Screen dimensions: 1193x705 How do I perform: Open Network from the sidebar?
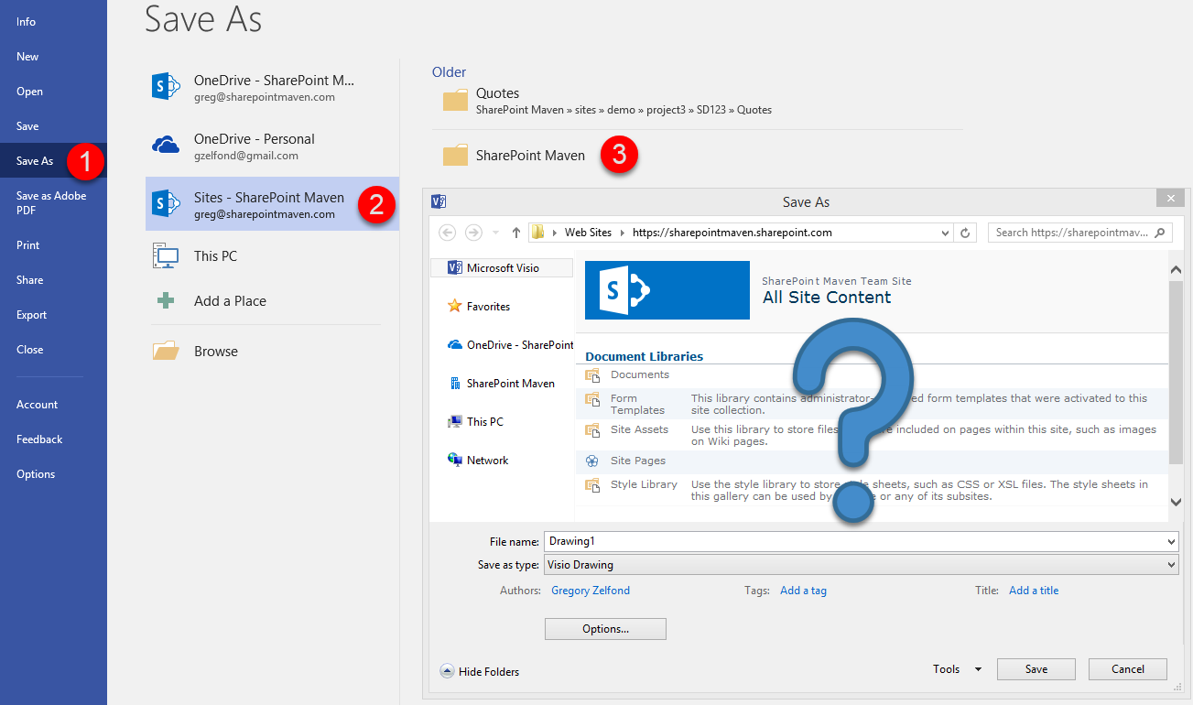pyautogui.click(x=484, y=460)
